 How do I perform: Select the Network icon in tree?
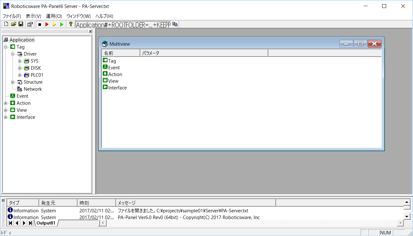20,89
